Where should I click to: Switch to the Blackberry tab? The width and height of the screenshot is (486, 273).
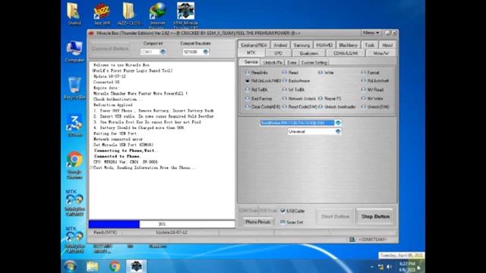coord(349,45)
